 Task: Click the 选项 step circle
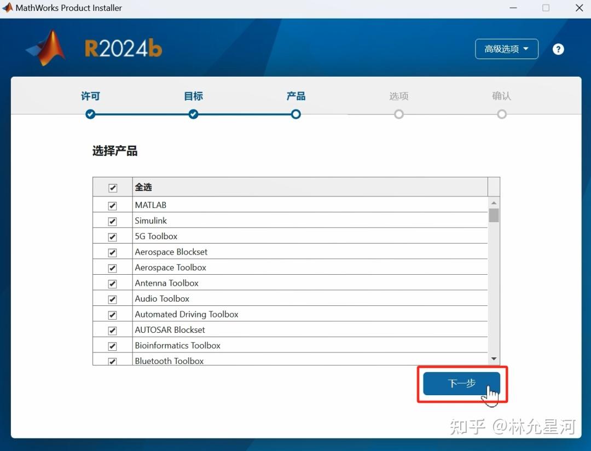[x=398, y=114]
